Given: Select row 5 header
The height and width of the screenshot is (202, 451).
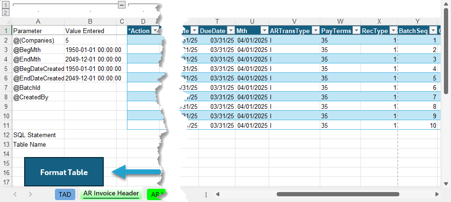Looking at the screenshot, I should pyautogui.click(x=6, y=69).
